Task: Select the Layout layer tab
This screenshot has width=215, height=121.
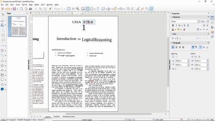Action: (48, 117)
